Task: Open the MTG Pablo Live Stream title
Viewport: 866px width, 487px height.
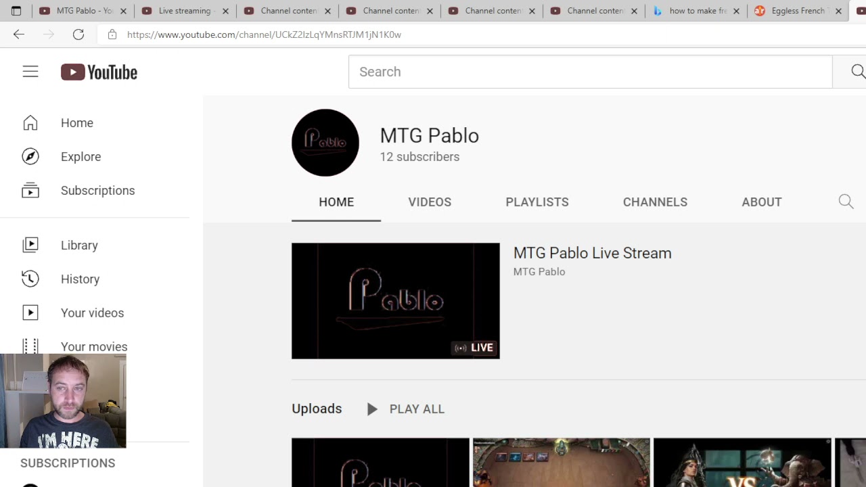Action: coord(592,253)
